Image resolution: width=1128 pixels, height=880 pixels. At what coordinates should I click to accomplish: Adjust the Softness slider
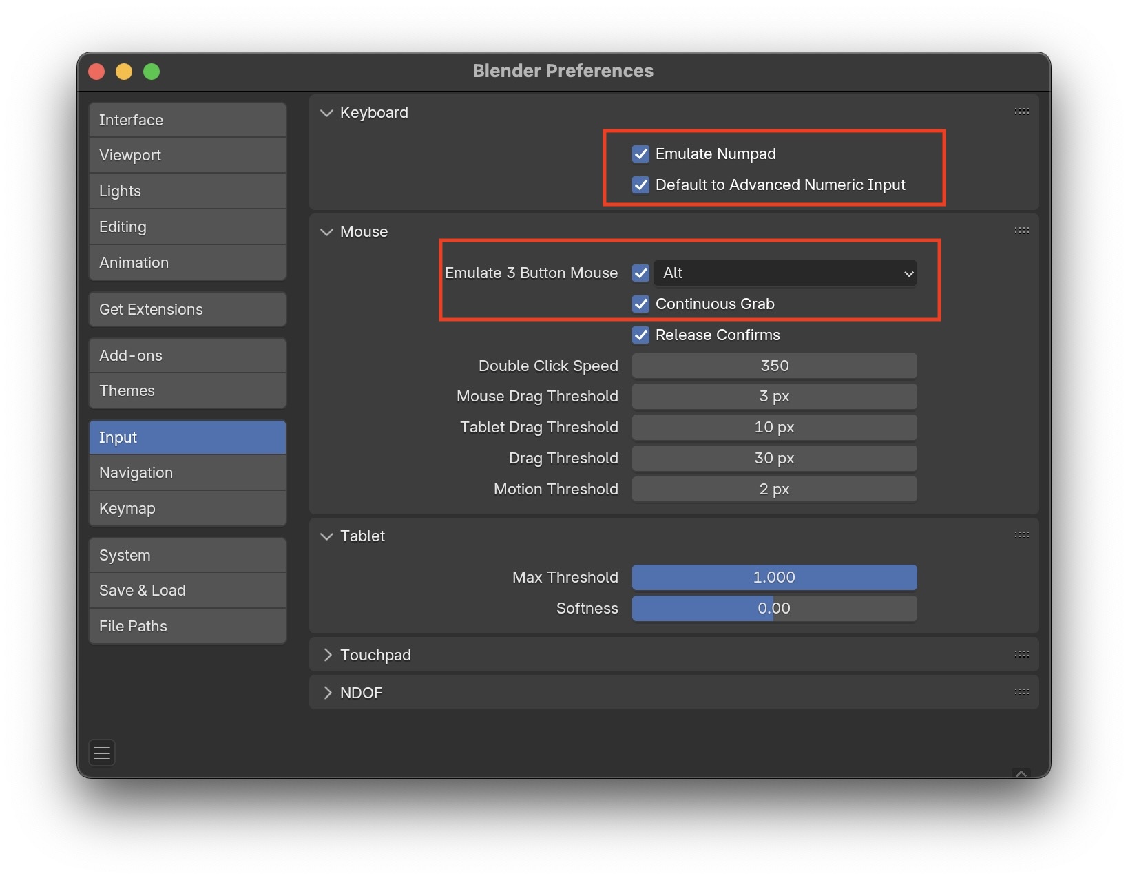pyautogui.click(x=774, y=608)
